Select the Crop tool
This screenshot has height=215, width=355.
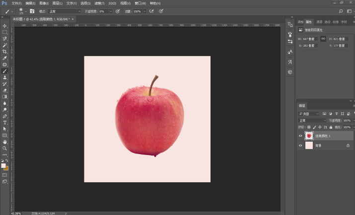pos(4,52)
